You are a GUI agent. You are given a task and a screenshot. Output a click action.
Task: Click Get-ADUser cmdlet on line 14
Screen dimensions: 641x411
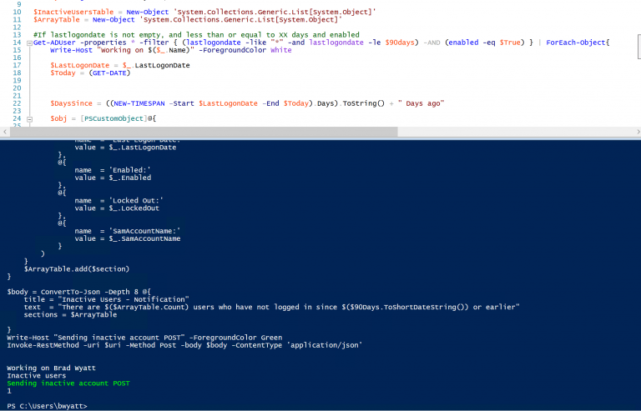click(54, 43)
